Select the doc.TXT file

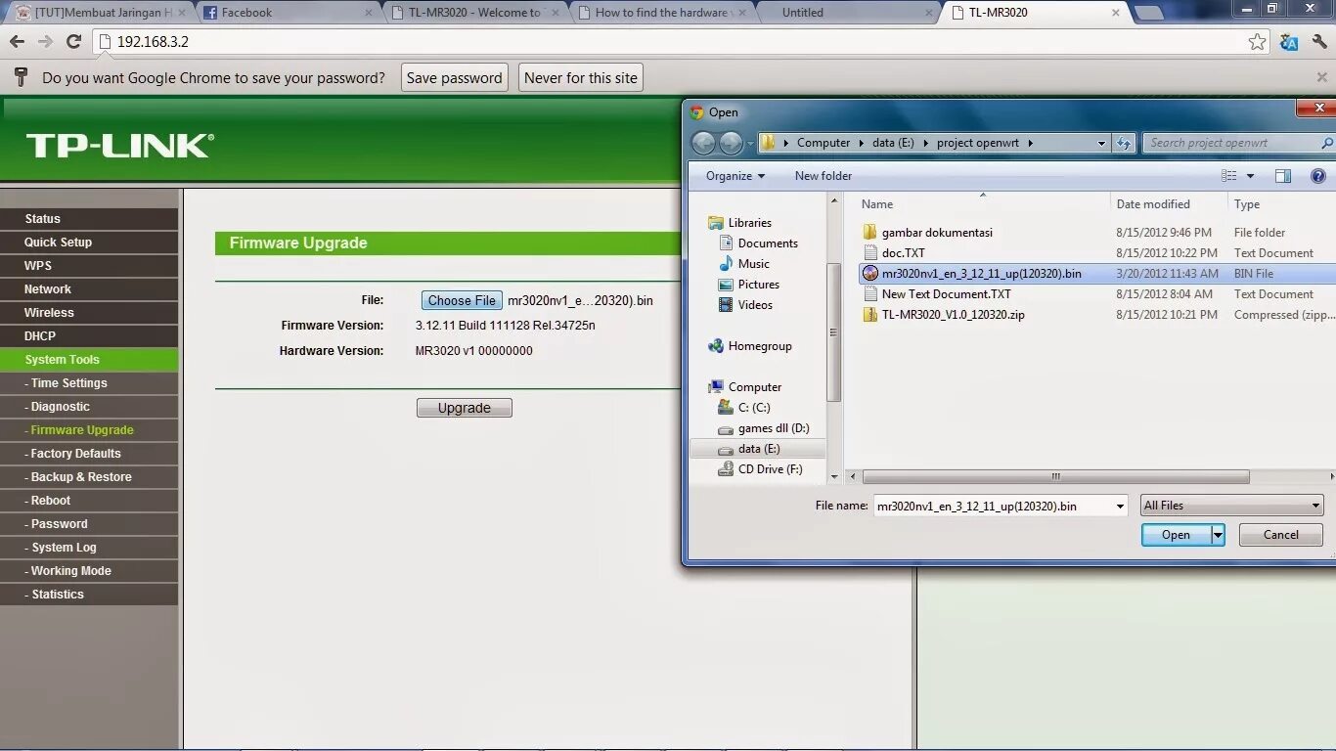coord(903,253)
